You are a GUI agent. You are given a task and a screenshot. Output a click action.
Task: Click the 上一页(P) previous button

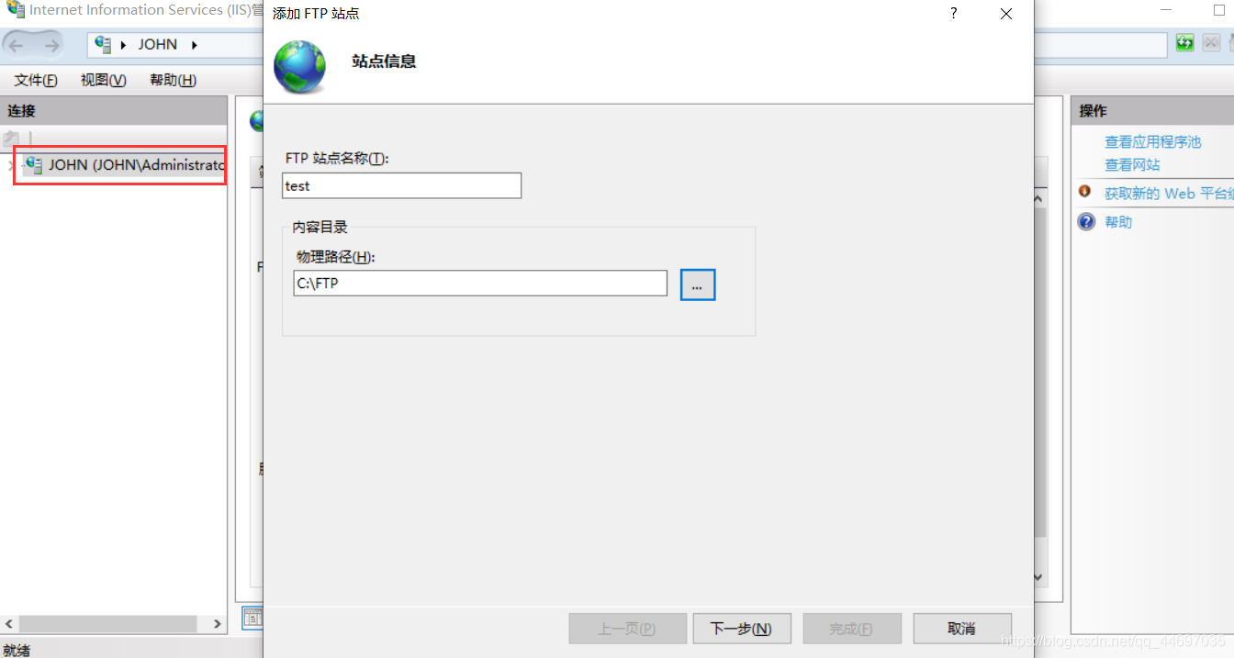tap(627, 629)
